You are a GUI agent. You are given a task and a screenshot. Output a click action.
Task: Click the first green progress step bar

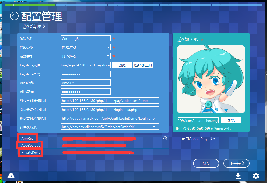point(30,5)
